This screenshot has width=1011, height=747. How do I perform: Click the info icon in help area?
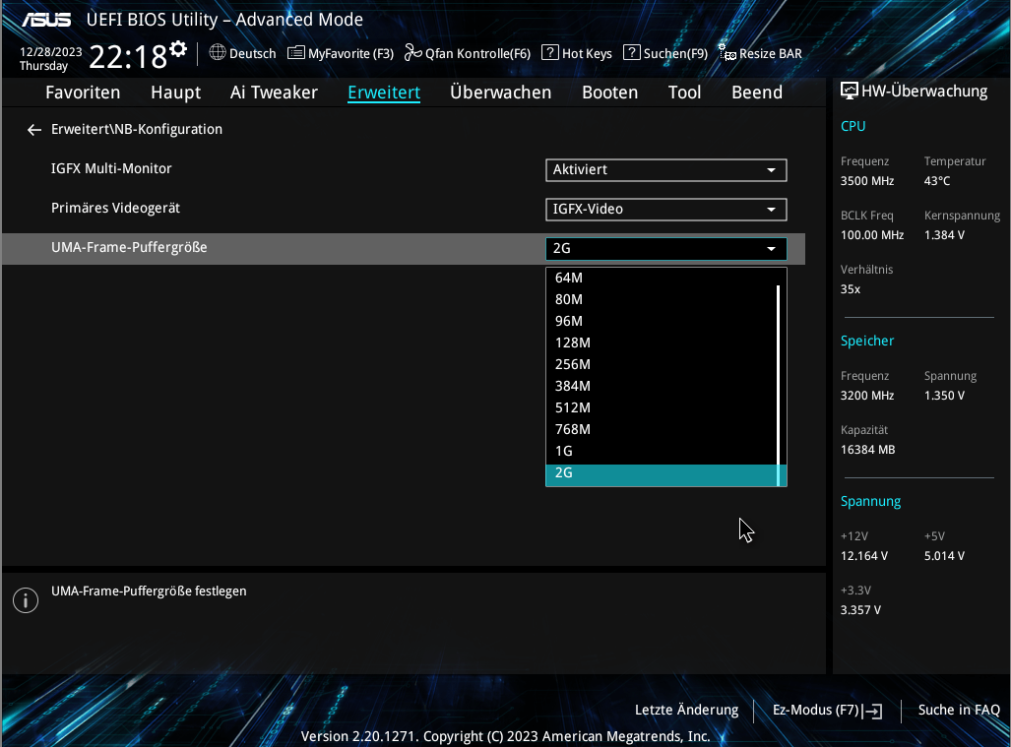[26, 600]
